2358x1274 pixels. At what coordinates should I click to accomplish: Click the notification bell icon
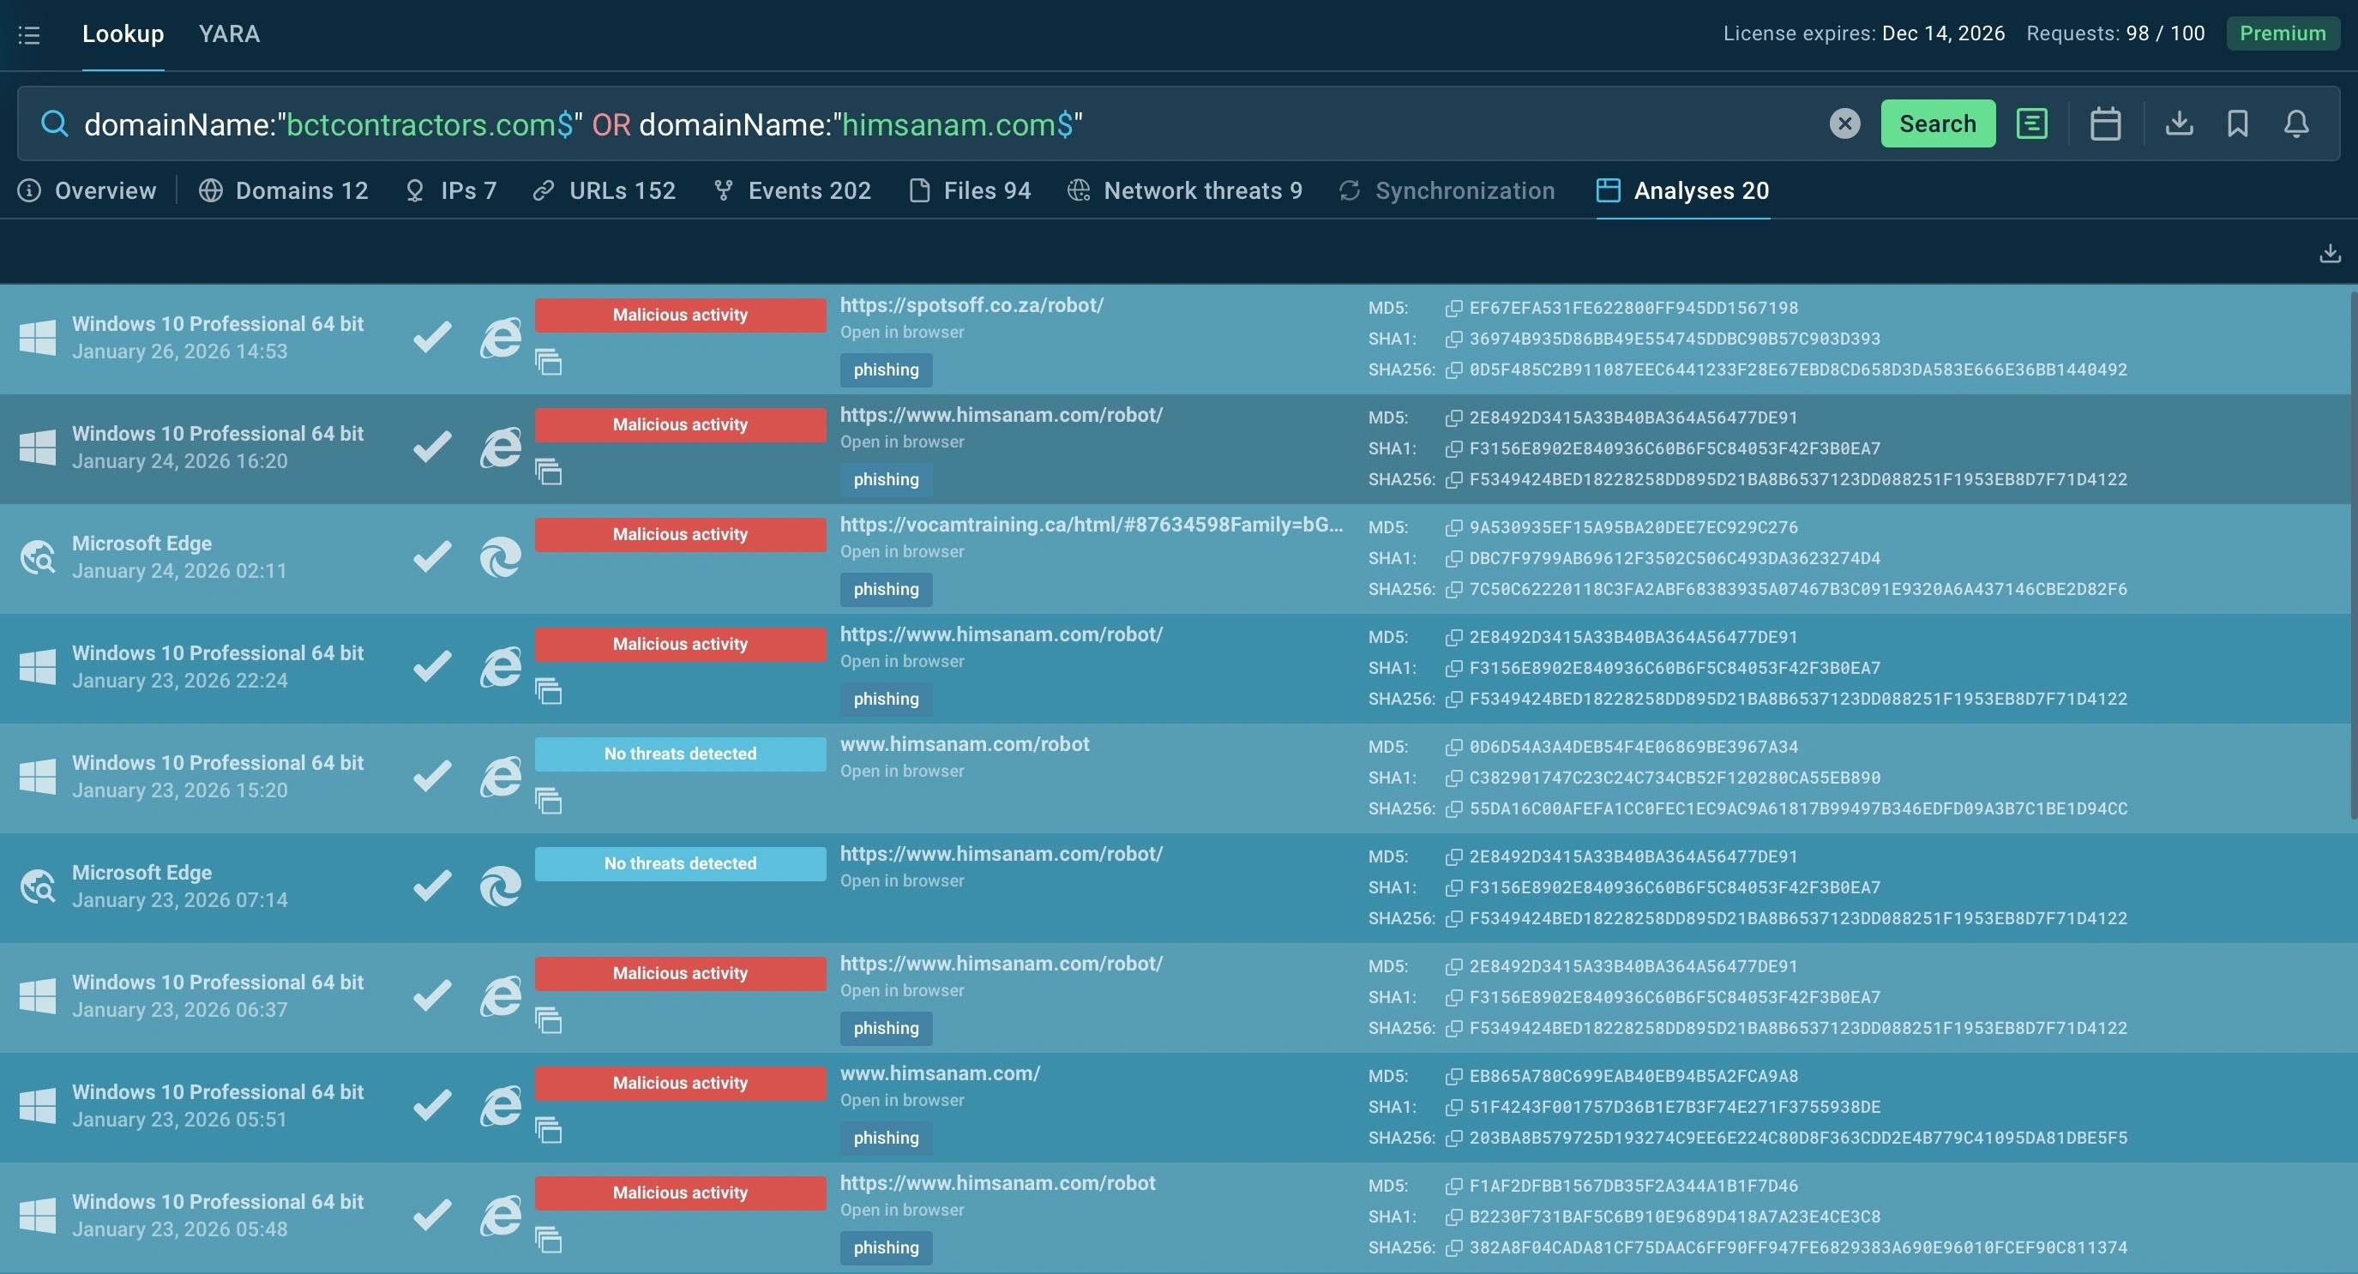[2295, 123]
